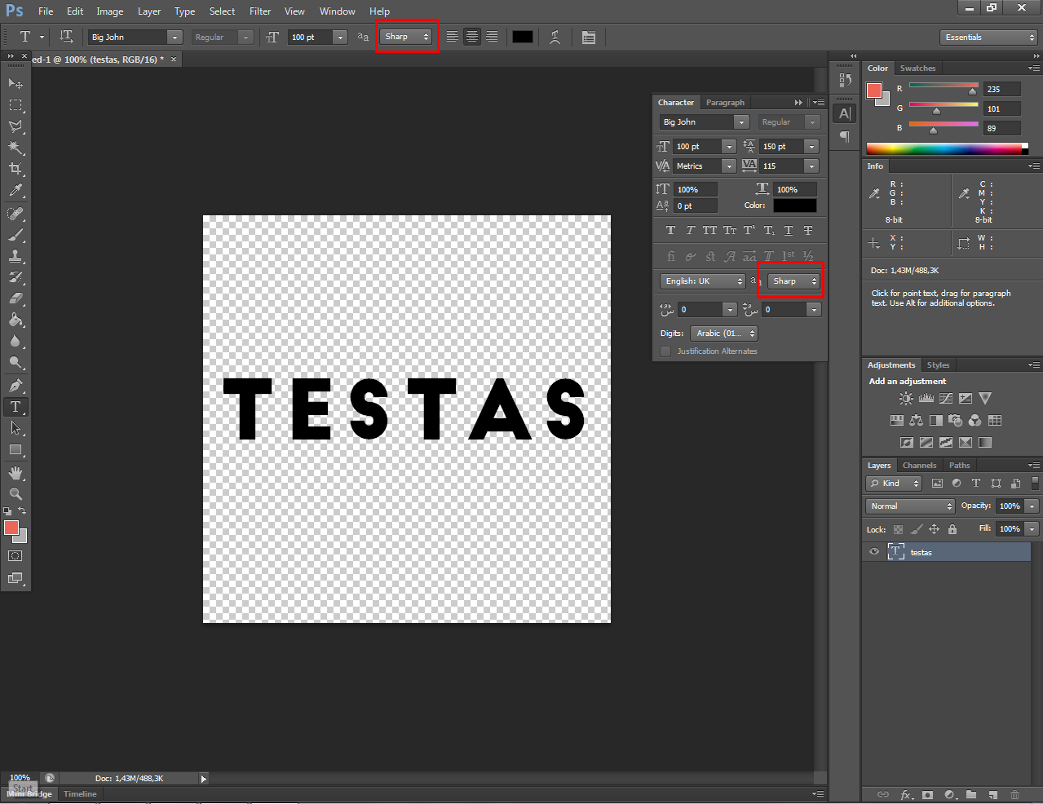
Task: Activate the Hand tool
Action: point(15,473)
